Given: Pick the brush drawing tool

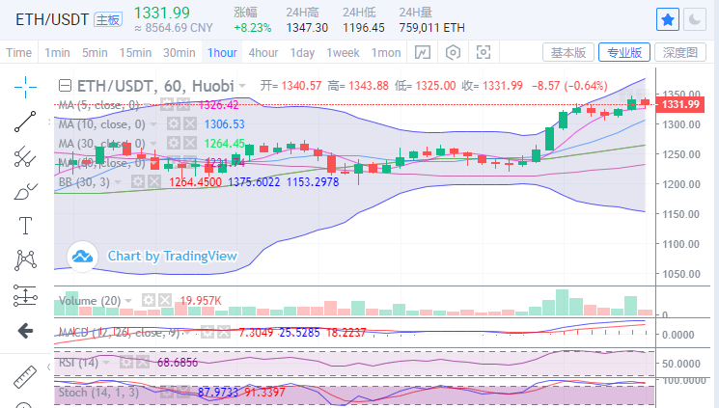Looking at the screenshot, I should click(x=25, y=192).
